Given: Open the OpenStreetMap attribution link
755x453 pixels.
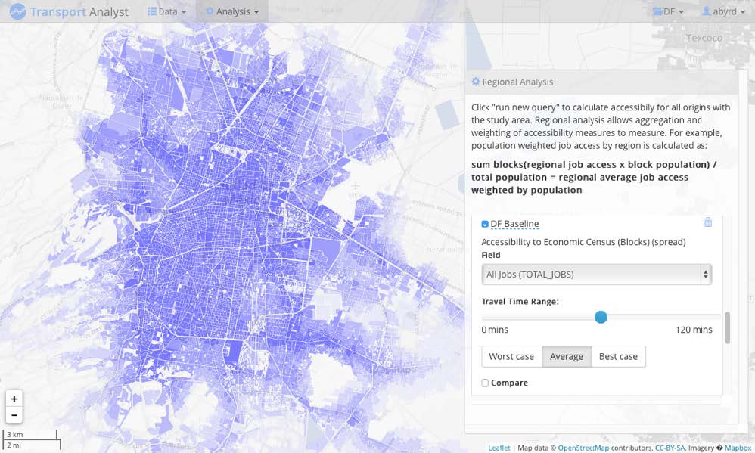Looking at the screenshot, I should [x=583, y=448].
